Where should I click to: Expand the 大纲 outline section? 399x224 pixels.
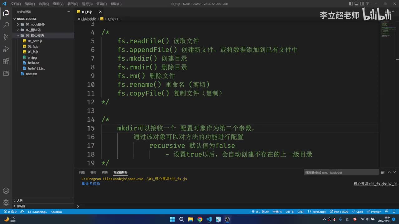[x=20, y=201]
